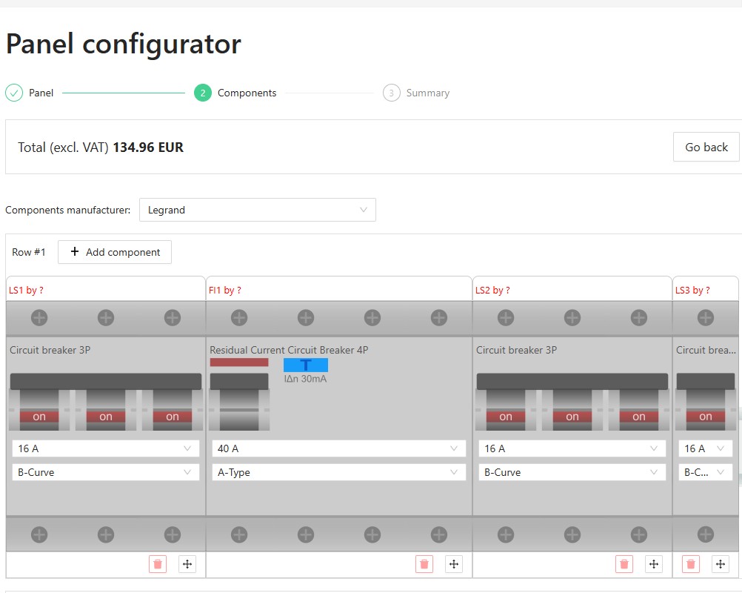Click first bottom terminal plus on LS1
Screen dimensions: 742x593
click(39, 534)
